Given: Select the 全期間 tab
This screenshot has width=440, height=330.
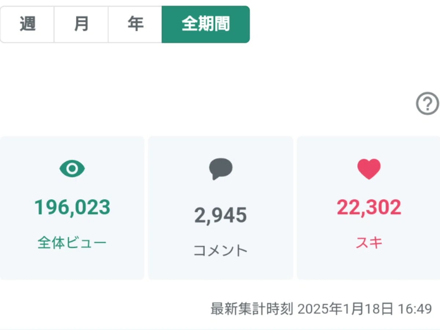Looking at the screenshot, I should [206, 24].
